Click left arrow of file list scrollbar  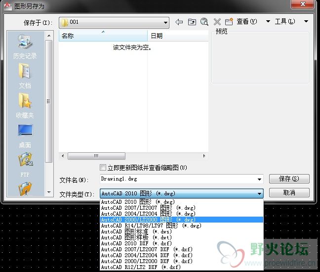click(63, 156)
